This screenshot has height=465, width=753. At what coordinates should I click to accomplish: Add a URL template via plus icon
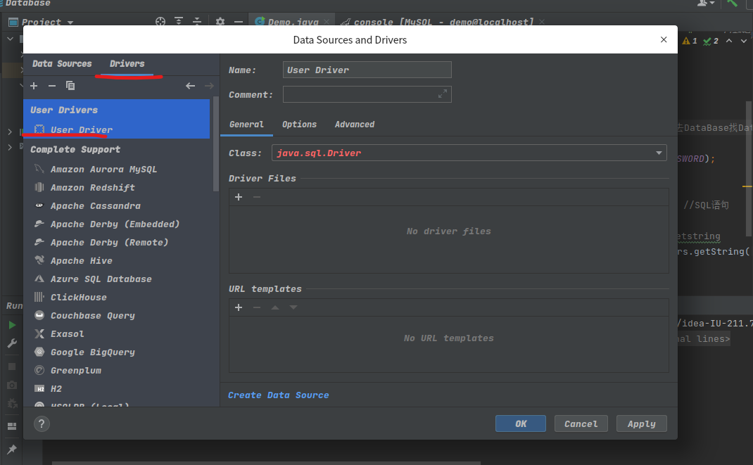coord(238,307)
